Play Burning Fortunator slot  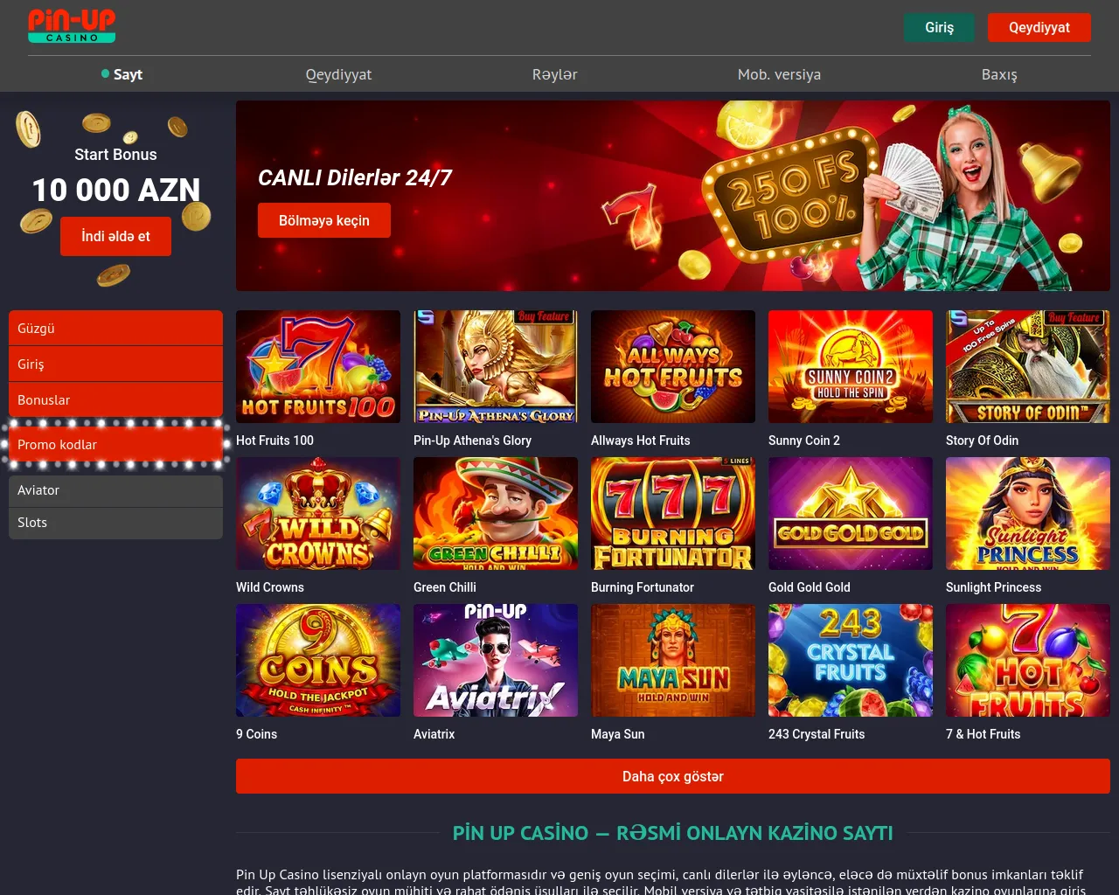click(673, 514)
